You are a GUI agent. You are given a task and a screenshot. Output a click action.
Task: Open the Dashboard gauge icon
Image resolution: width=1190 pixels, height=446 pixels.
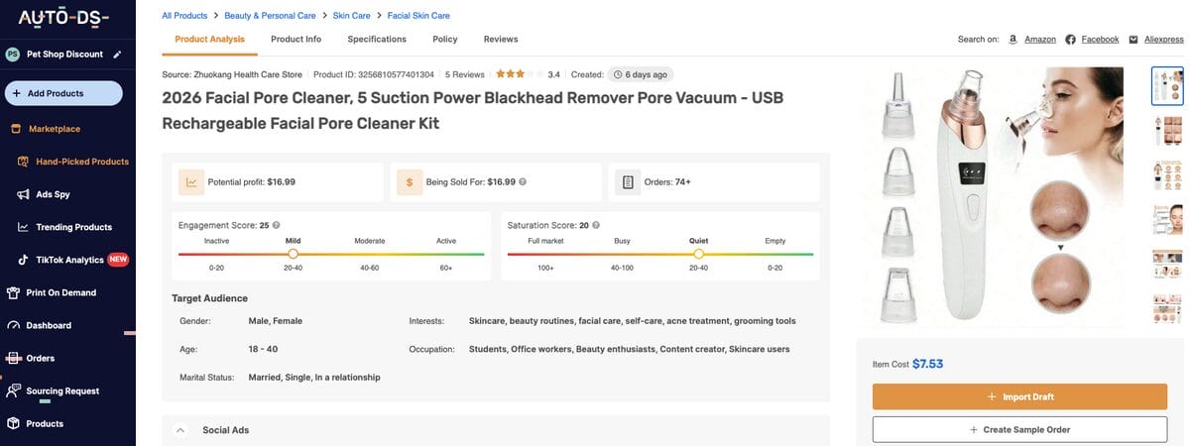click(14, 326)
